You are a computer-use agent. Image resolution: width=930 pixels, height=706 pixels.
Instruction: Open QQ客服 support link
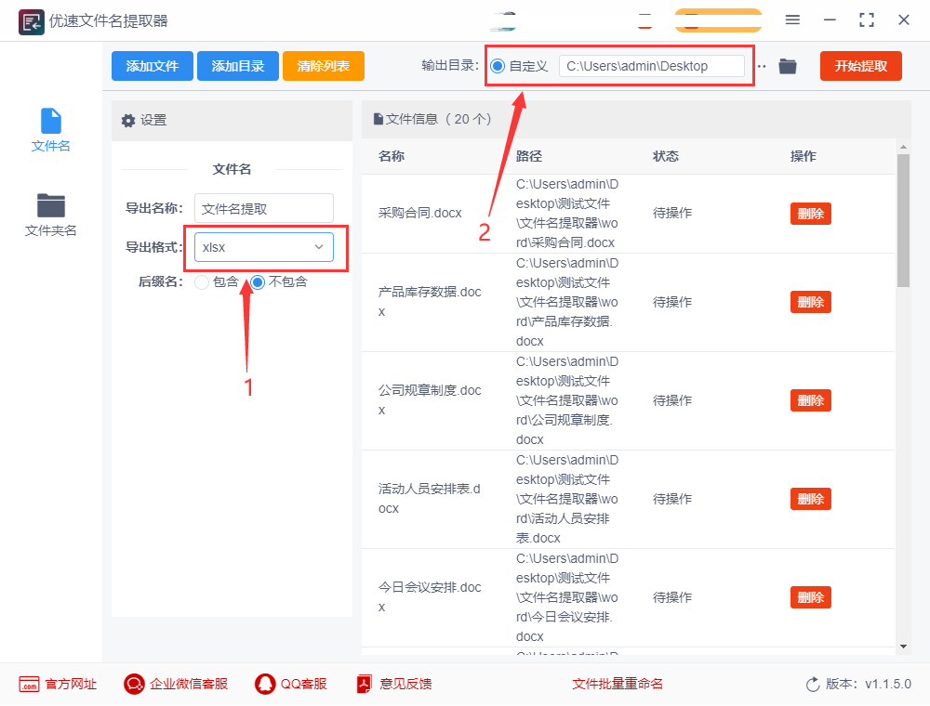click(290, 684)
